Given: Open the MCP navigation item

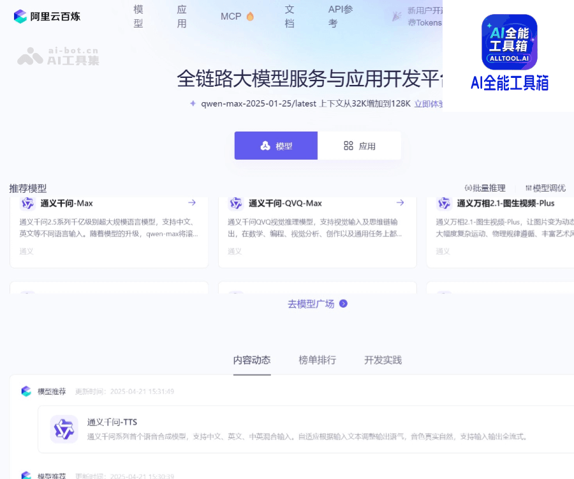Looking at the screenshot, I should (x=231, y=17).
